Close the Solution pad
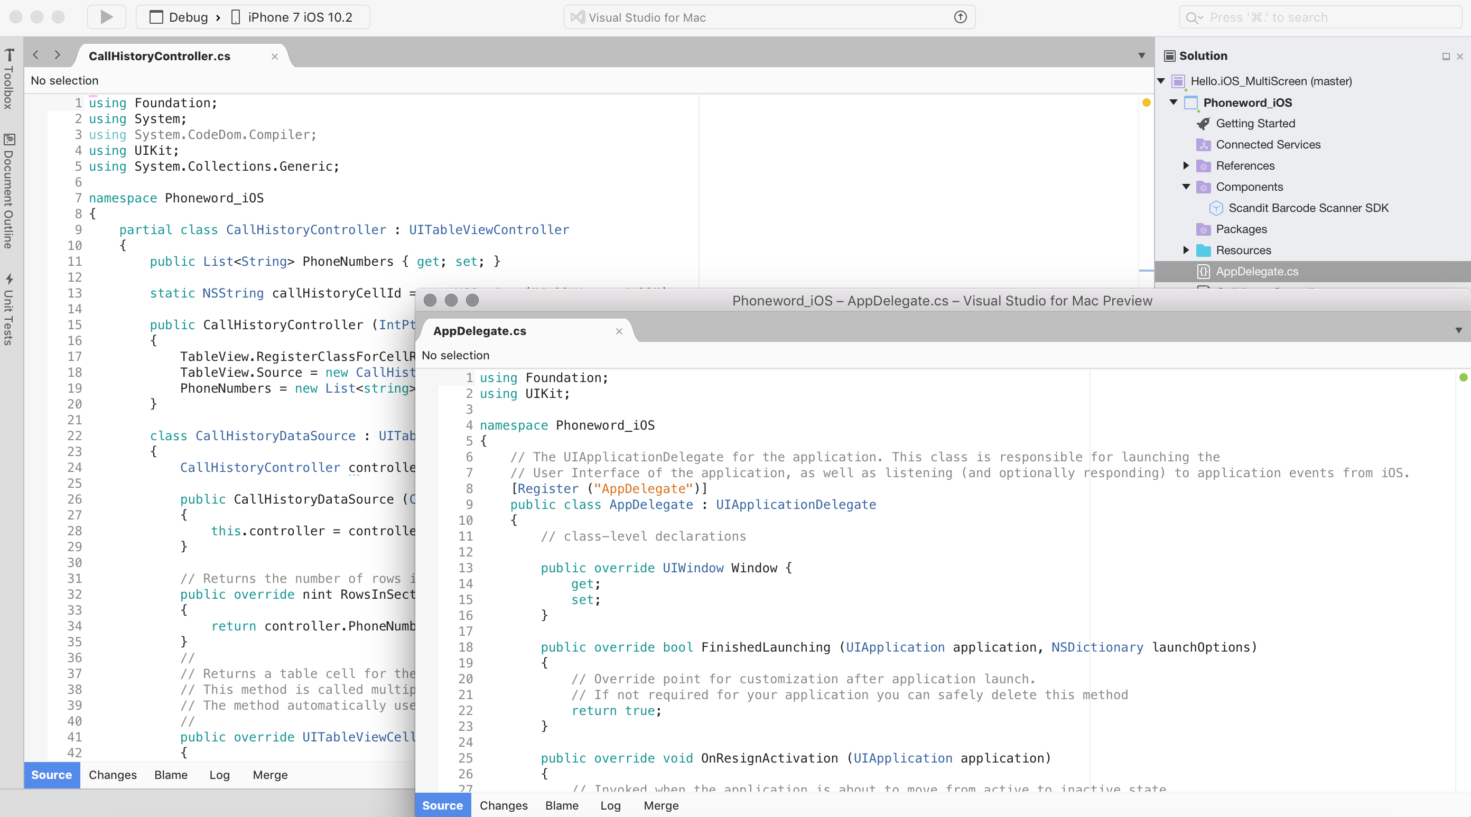Screen dimensions: 1471x817 click(1459, 56)
